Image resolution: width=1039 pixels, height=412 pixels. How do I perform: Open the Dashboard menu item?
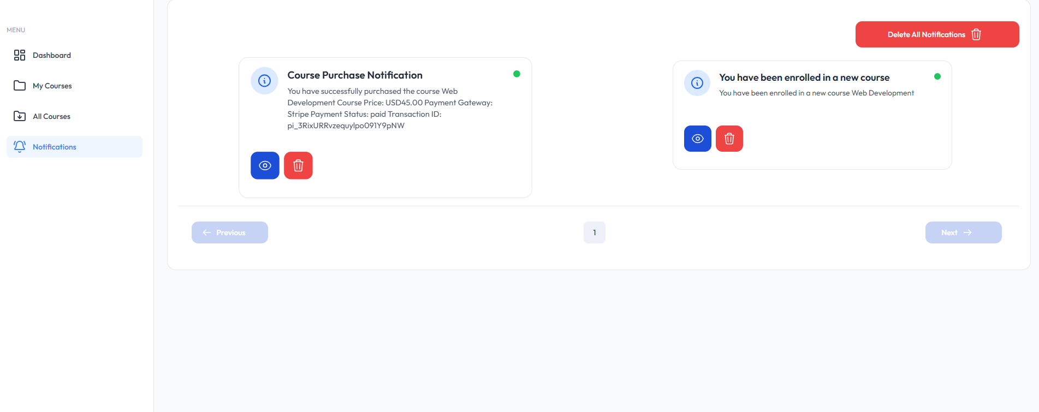(x=52, y=55)
